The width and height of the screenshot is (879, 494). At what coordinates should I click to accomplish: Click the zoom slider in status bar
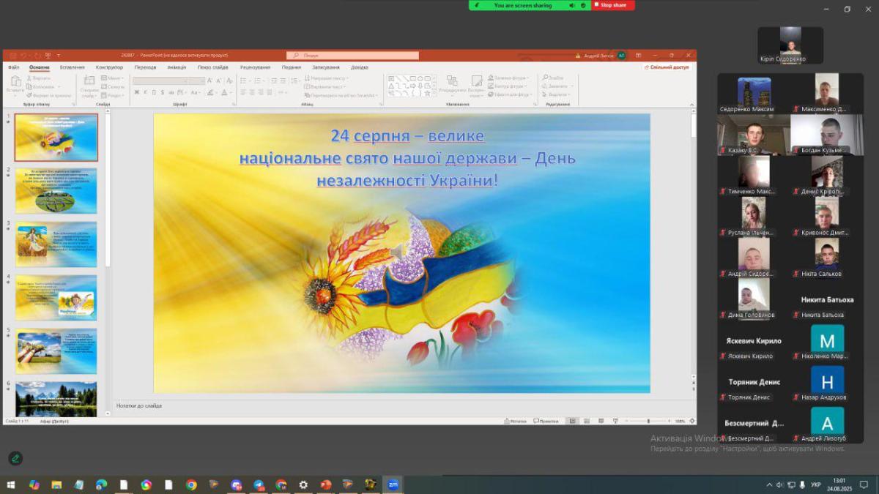point(648,422)
